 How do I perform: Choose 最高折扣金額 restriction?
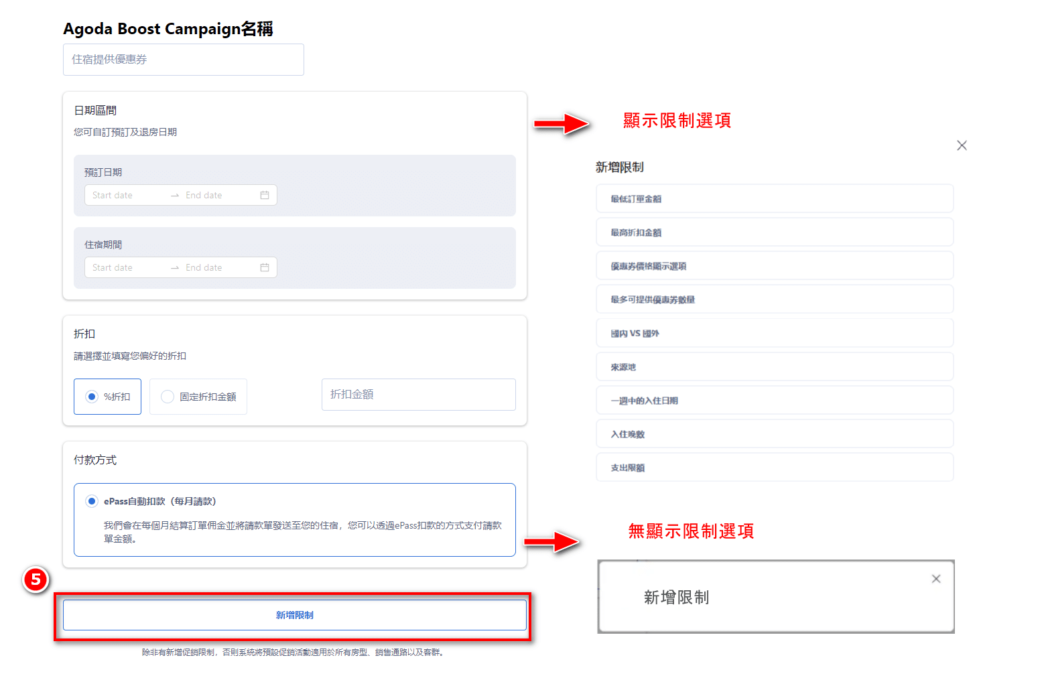pos(775,232)
